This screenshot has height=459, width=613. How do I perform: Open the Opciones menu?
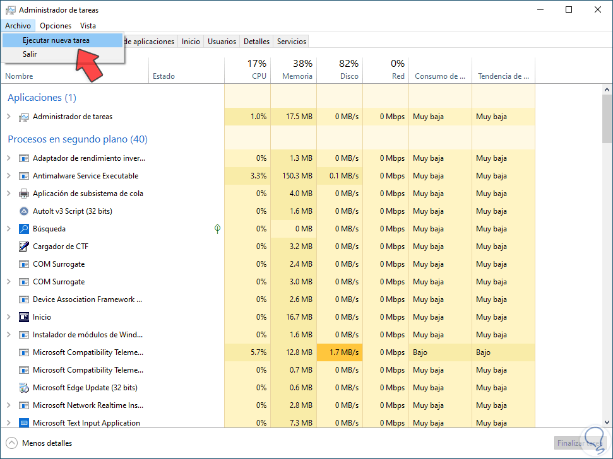(56, 26)
